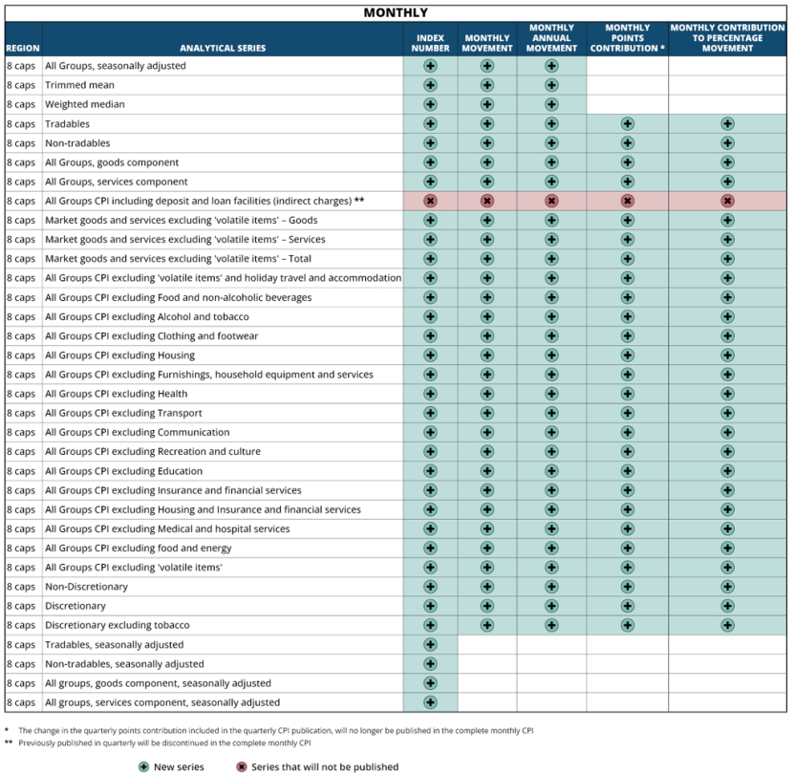795x775 pixels.
Task: Click Monthly Movement plus icon for excluding Education row
Action: point(487,471)
